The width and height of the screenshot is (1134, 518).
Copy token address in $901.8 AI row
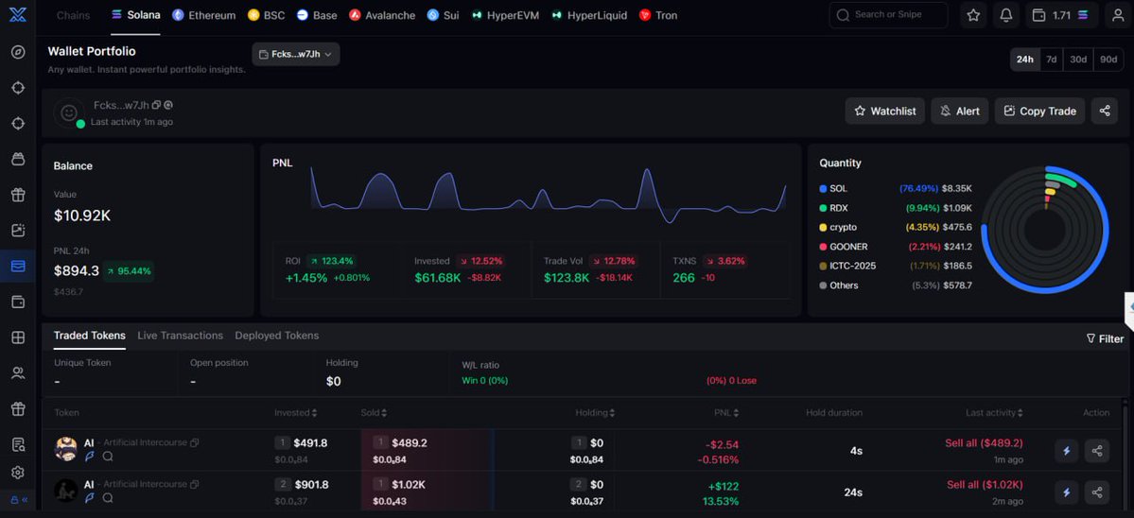[x=195, y=484]
